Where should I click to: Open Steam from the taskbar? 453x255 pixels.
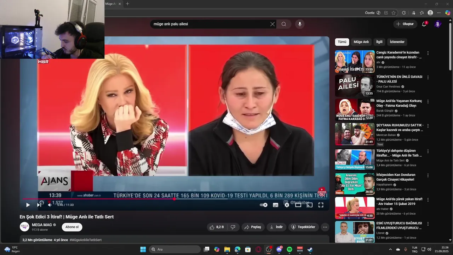pos(310,249)
